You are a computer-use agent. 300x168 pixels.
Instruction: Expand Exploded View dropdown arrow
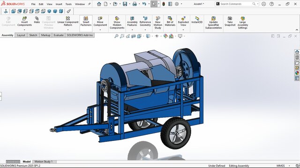pyautogui.click(x=183, y=30)
